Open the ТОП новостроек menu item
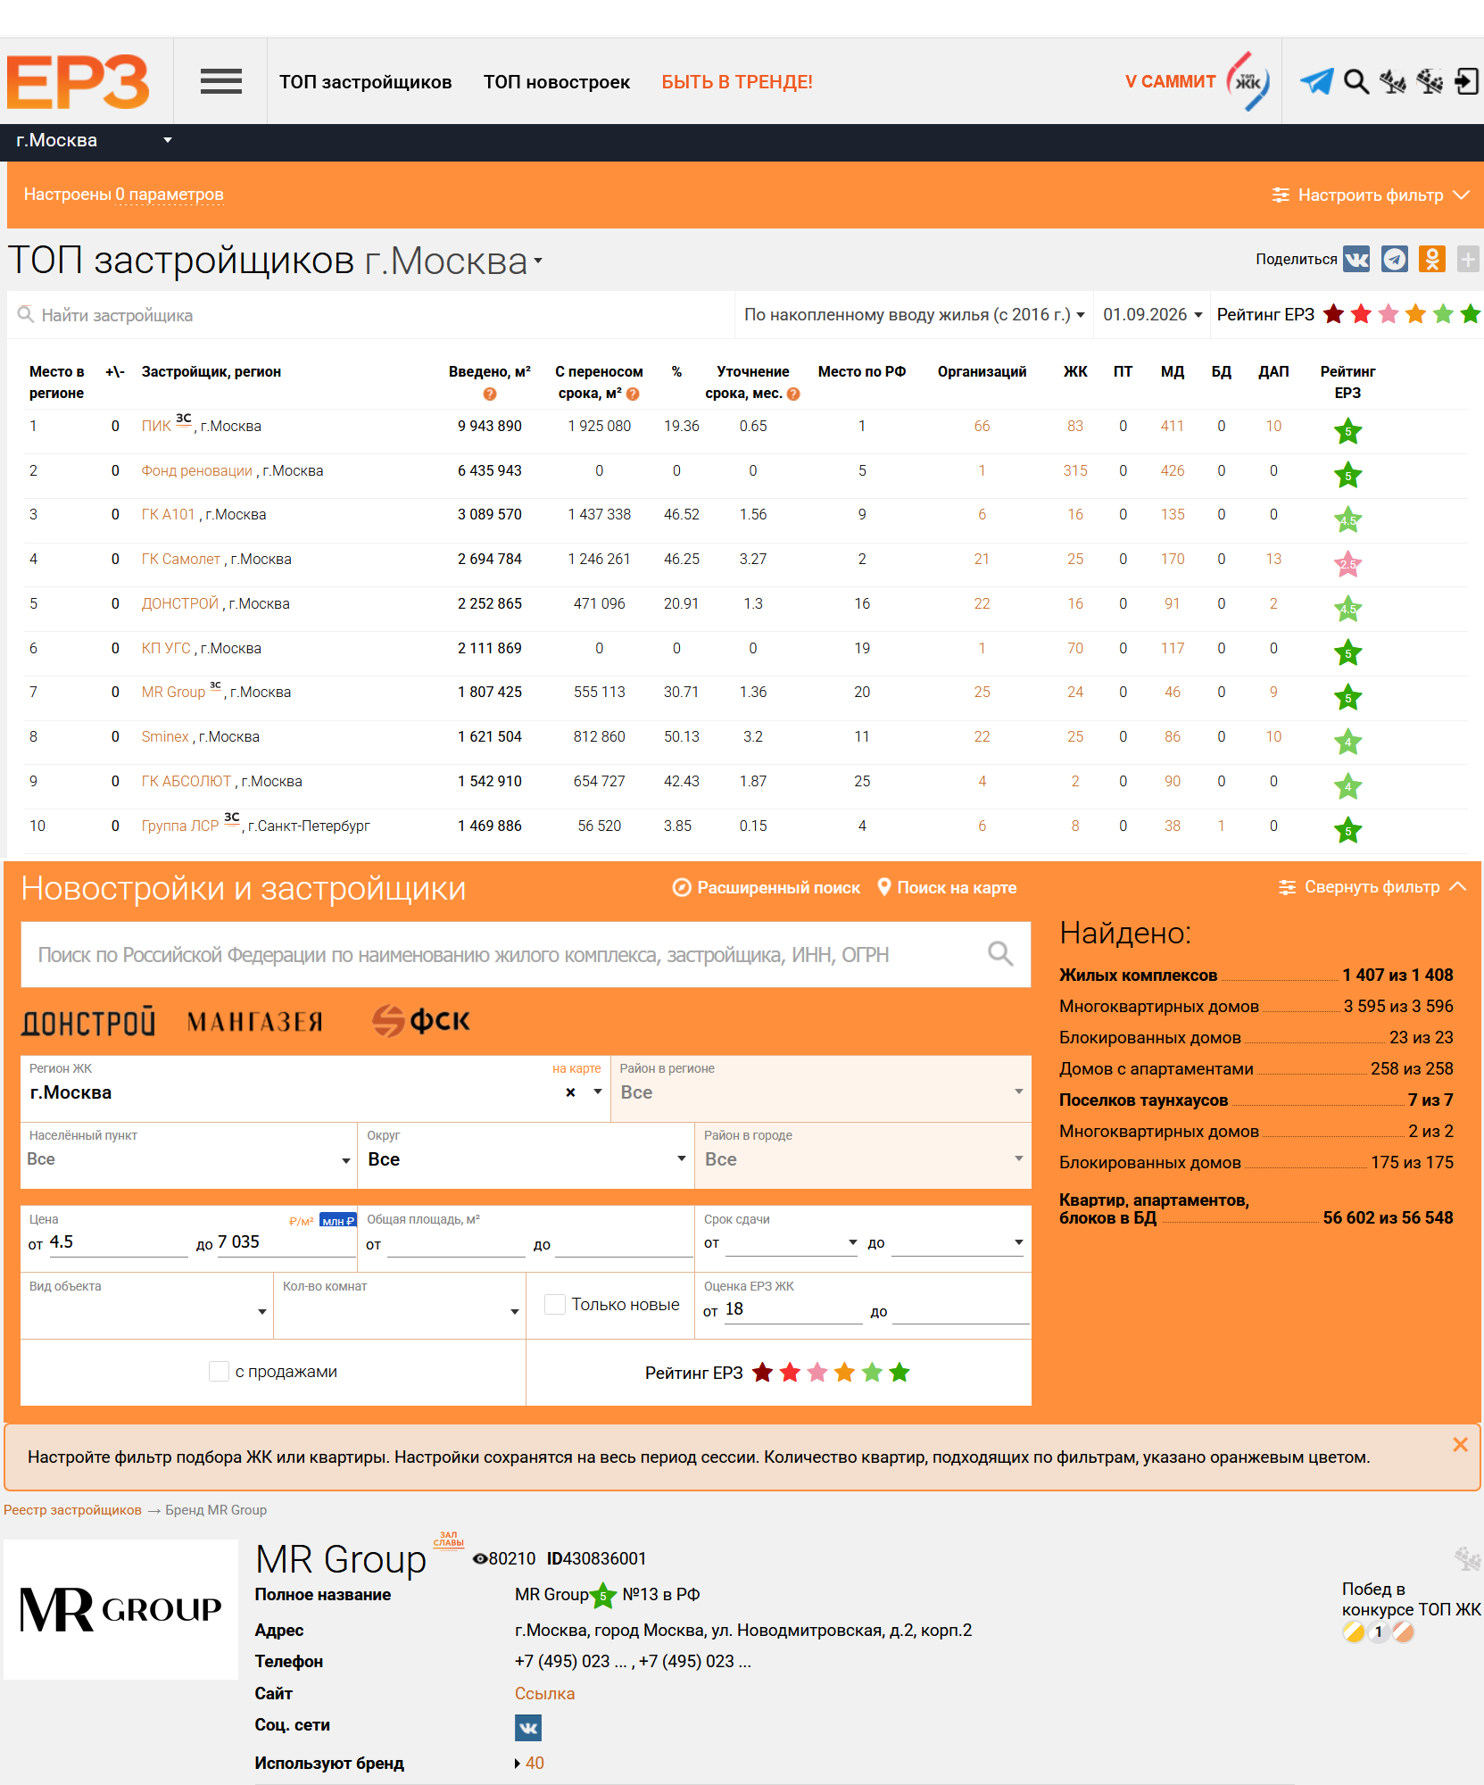The width and height of the screenshot is (1484, 1785). [557, 82]
